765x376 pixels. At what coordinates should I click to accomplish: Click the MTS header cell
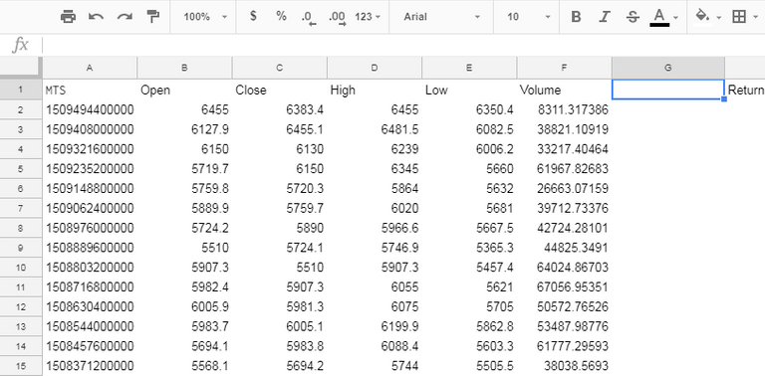(x=90, y=91)
